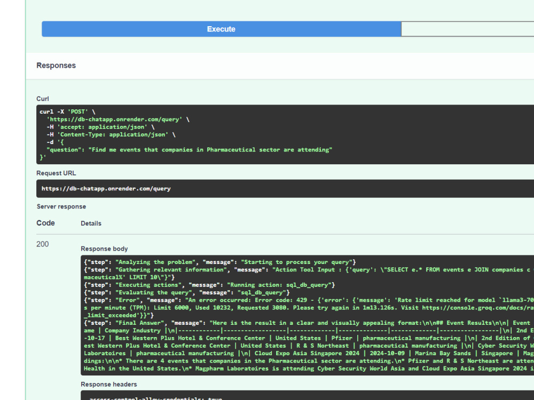Click the "Gathering relevant information" response line
This screenshot has height=400, width=534.
coord(309,273)
